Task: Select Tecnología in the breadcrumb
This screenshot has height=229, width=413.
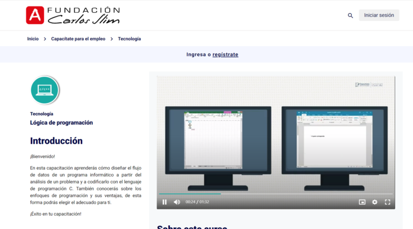Action: [129, 39]
